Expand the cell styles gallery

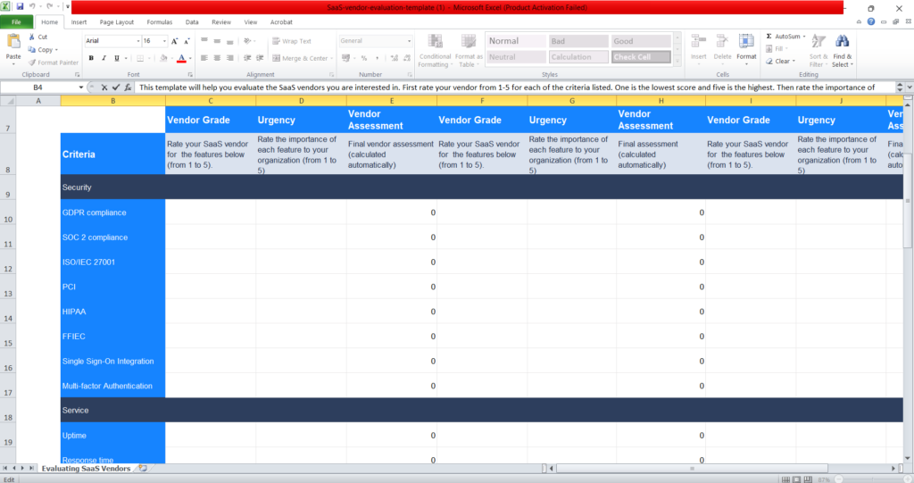677,61
